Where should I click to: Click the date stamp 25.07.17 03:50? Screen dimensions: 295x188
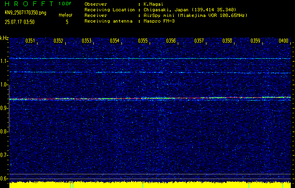pyautogui.click(x=20, y=22)
